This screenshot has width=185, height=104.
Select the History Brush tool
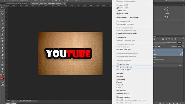[x=2, y=38]
